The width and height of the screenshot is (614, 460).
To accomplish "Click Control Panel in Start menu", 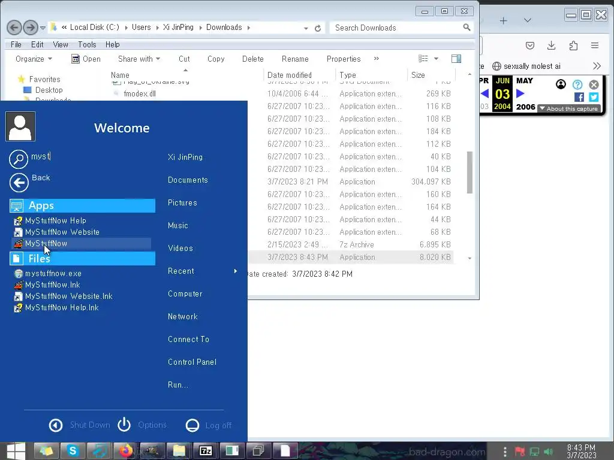I will [192, 362].
